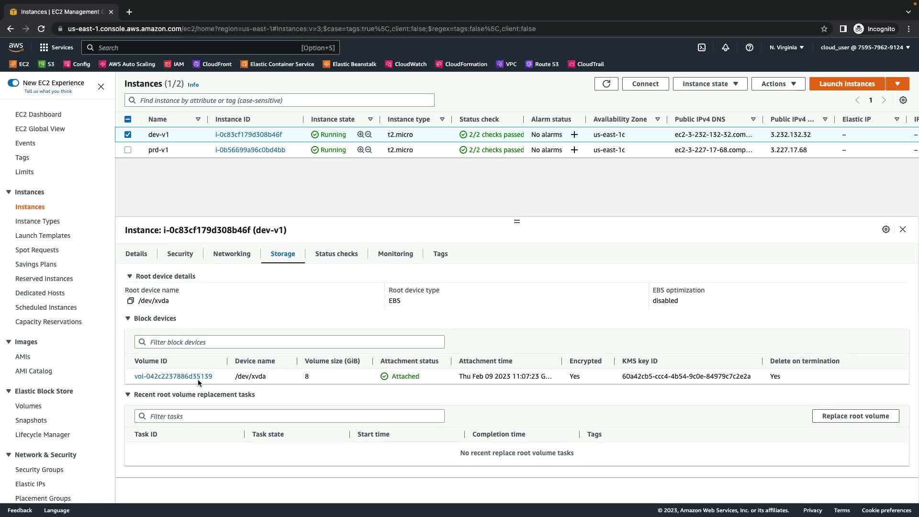Zoom in icon on the prd-v1 row
Screen dimensions: 919x517
(x=360, y=150)
